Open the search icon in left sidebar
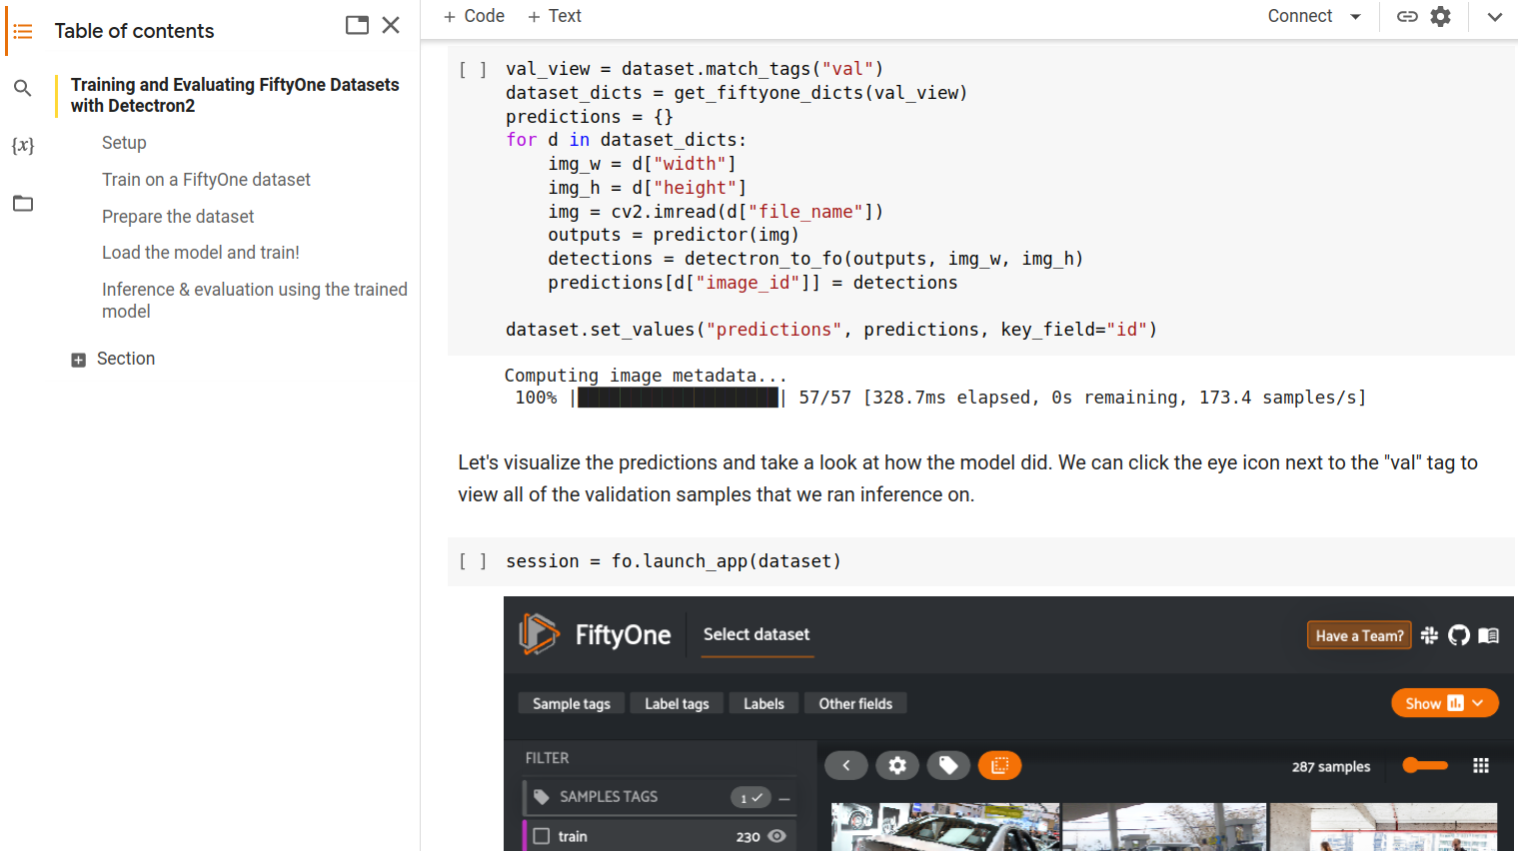Image resolution: width=1518 pixels, height=851 pixels. click(22, 88)
